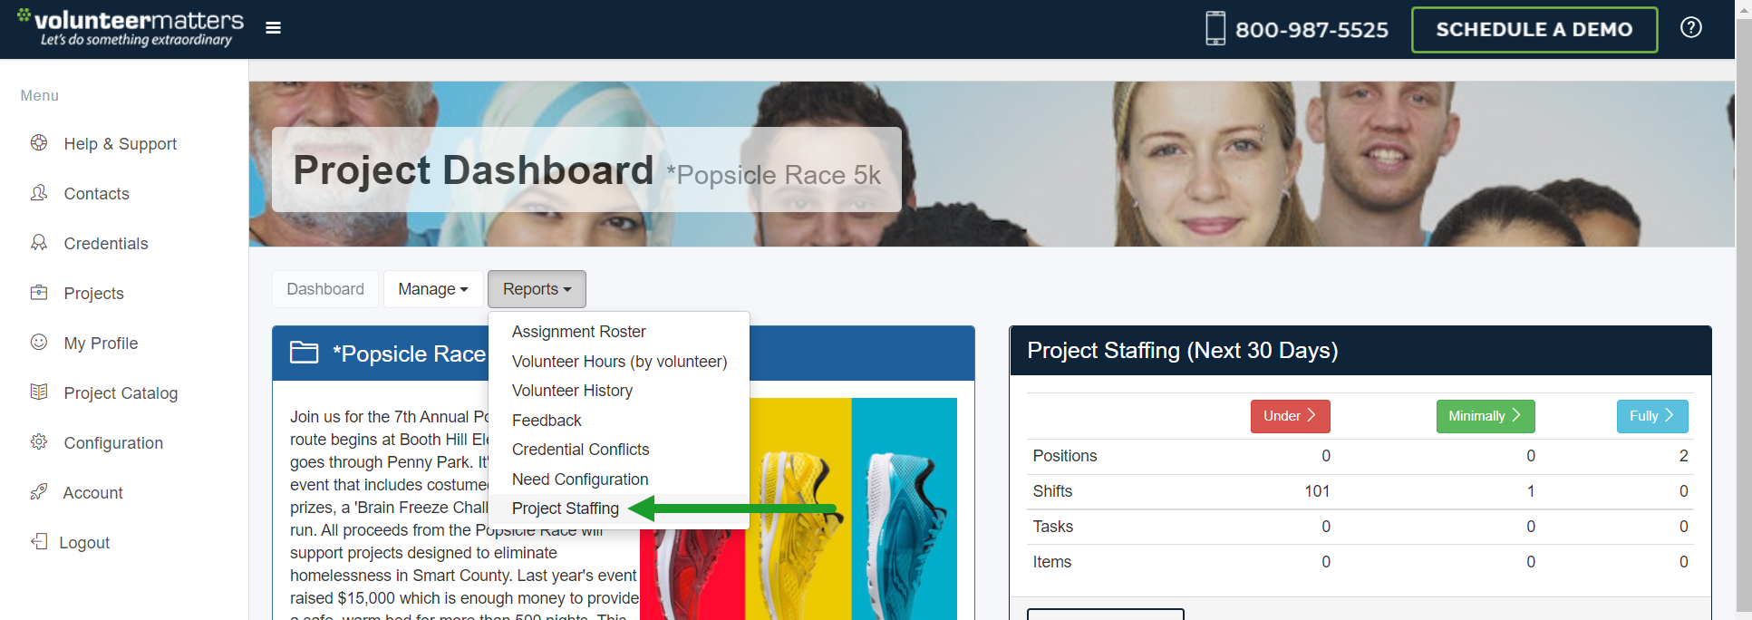Open the Project Catalog book icon

(39, 392)
